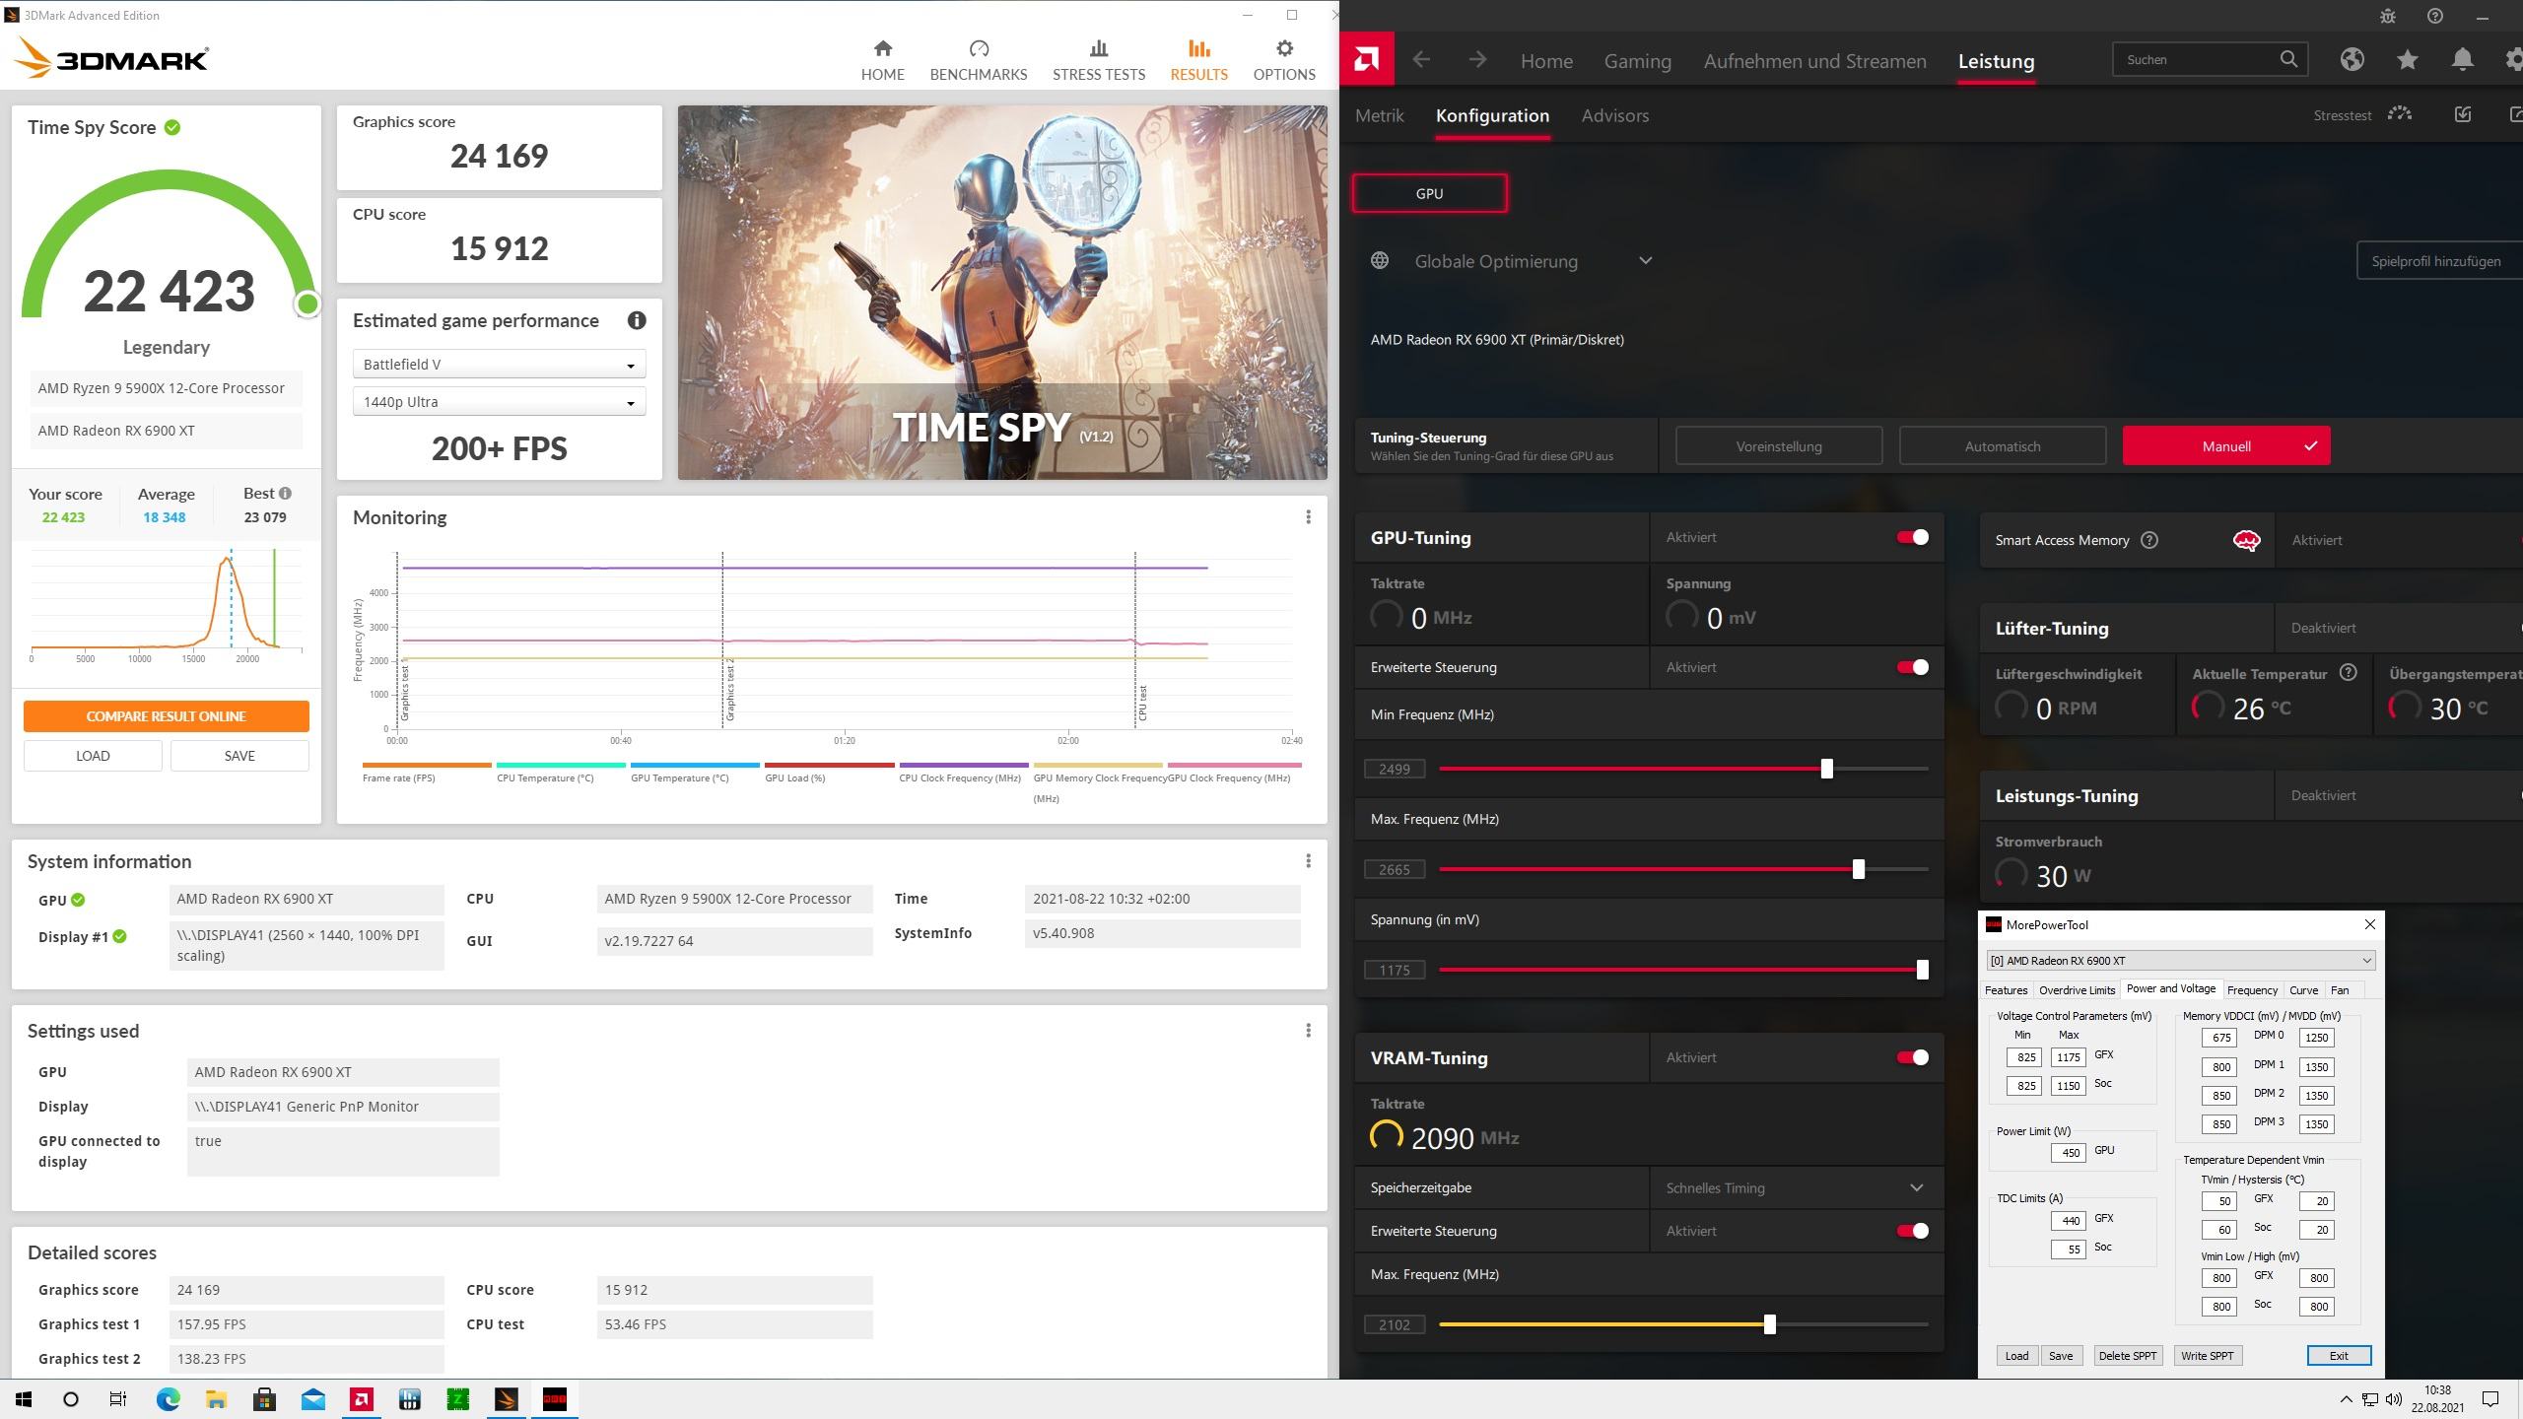Viewport: 2523px width, 1419px height.
Task: Launch the Stresstest icon in Radeon Software
Action: click(2400, 114)
